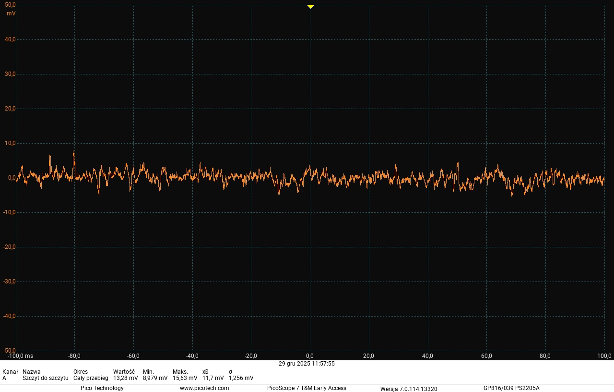Select the Min. column header

(x=148, y=372)
